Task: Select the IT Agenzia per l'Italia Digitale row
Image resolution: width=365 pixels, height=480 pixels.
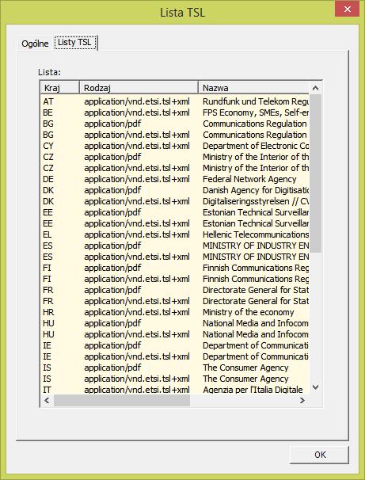Action: pyautogui.click(x=175, y=389)
